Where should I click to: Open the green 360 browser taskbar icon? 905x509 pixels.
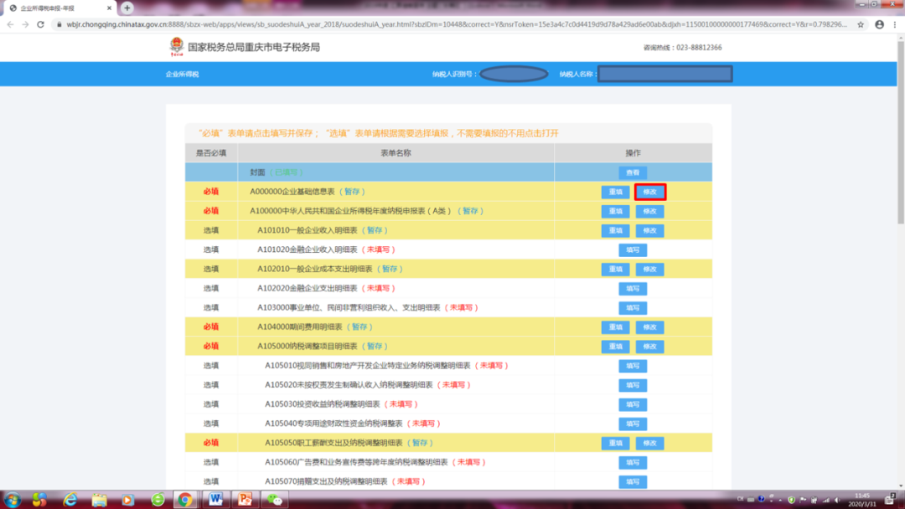[x=158, y=500]
